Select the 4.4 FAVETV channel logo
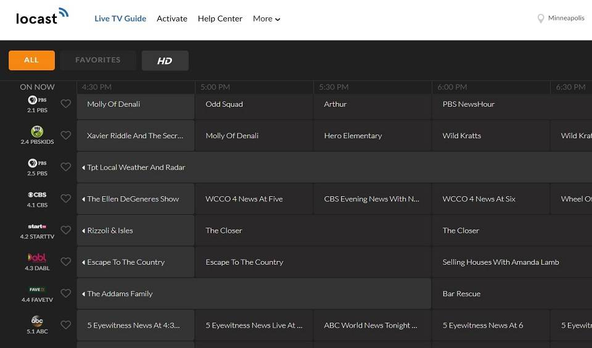592x348 pixels. (x=37, y=289)
